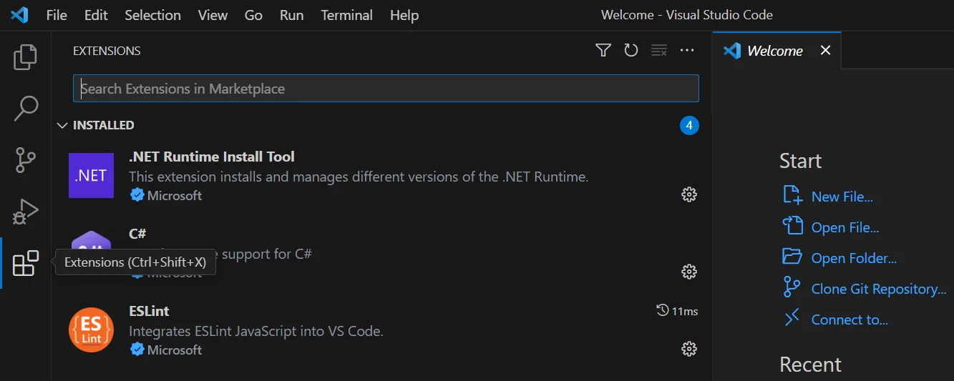Click the Open Folder... link
The height and width of the screenshot is (381, 954).
[854, 258]
